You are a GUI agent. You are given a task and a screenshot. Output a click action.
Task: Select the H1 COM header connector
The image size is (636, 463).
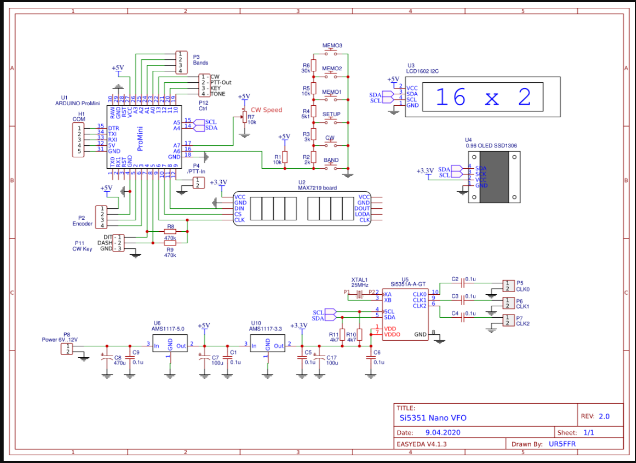click(x=78, y=140)
